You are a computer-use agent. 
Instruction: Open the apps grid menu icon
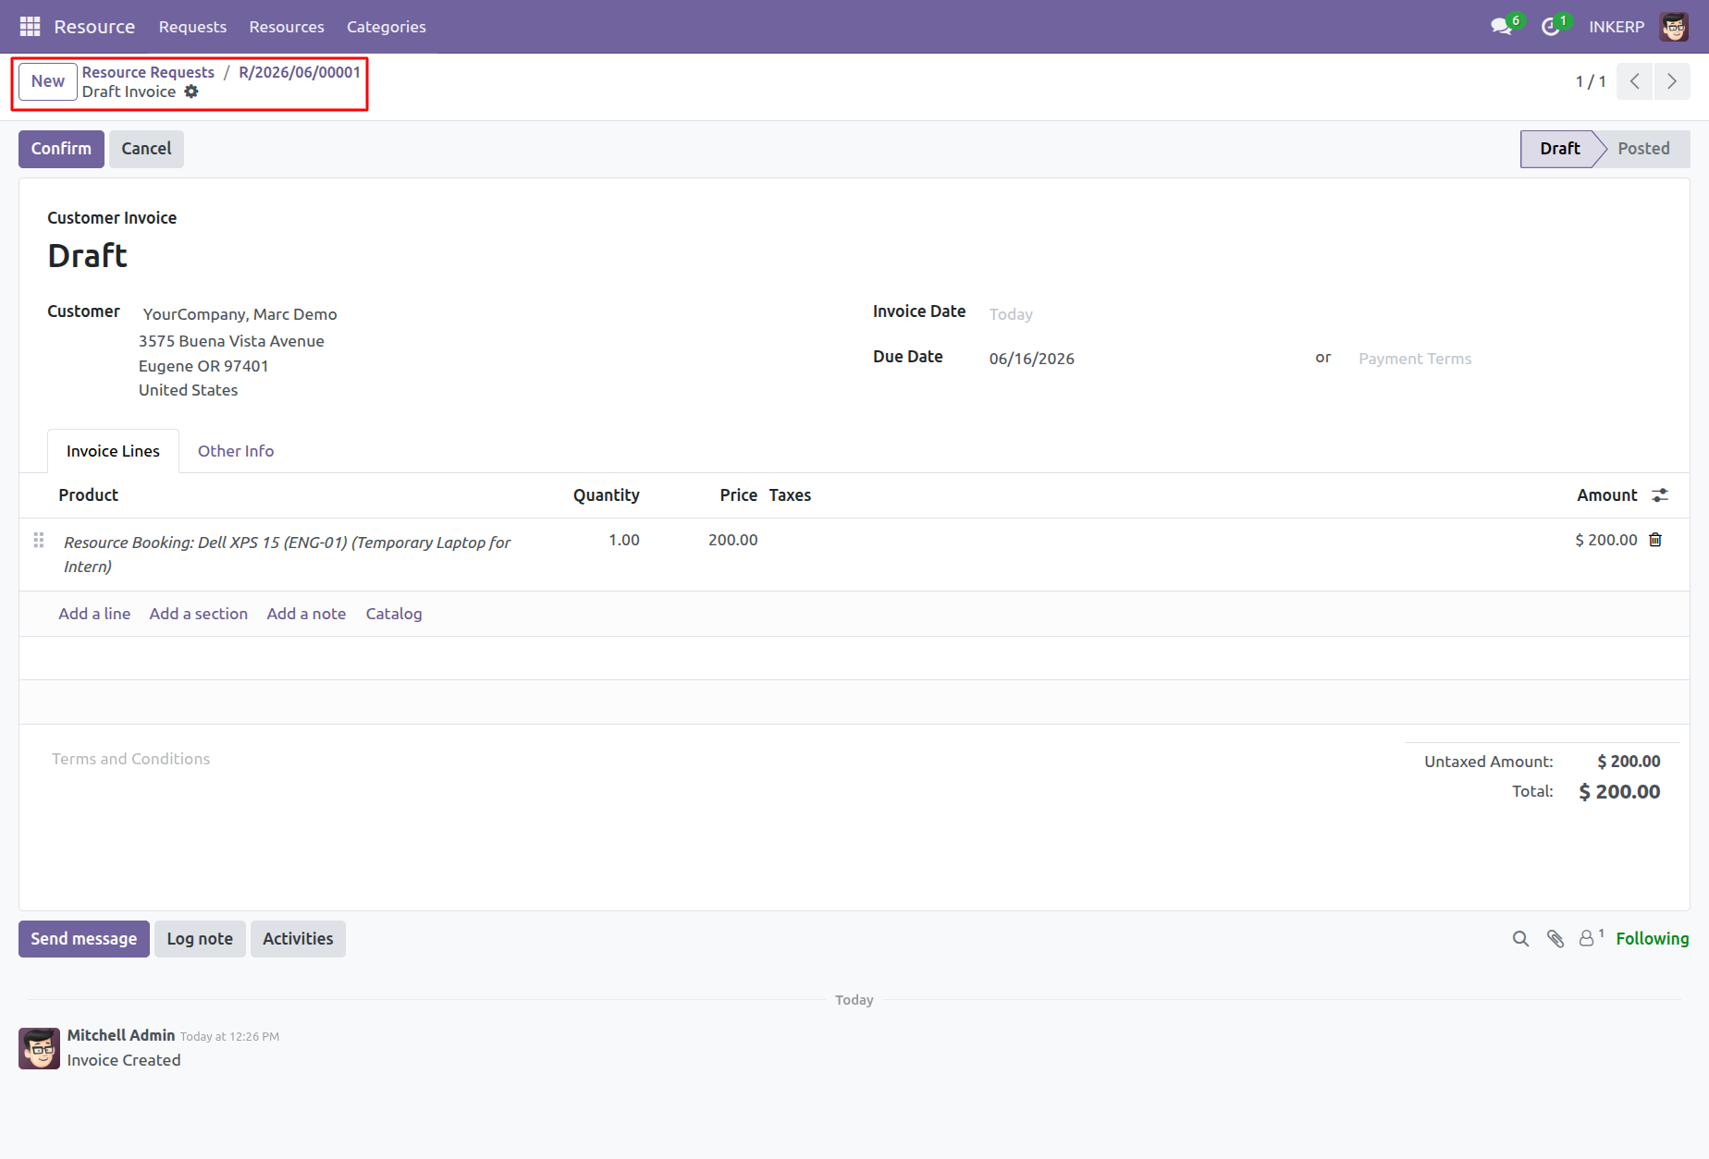pos(30,27)
